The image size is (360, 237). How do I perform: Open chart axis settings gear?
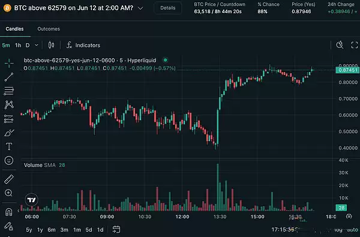(349, 217)
